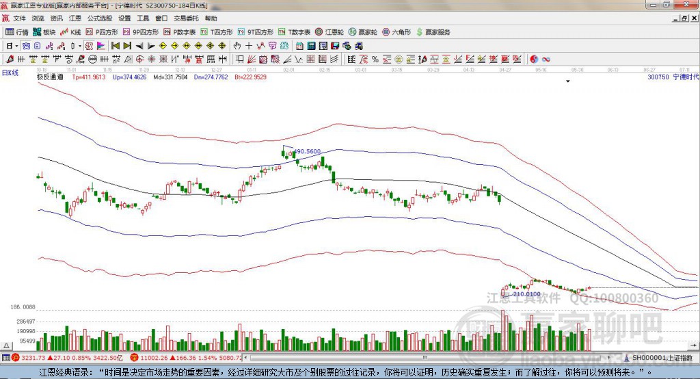The height and width of the screenshot is (379, 700).
Task: Open the T数字表 time number table
Action: point(294,31)
